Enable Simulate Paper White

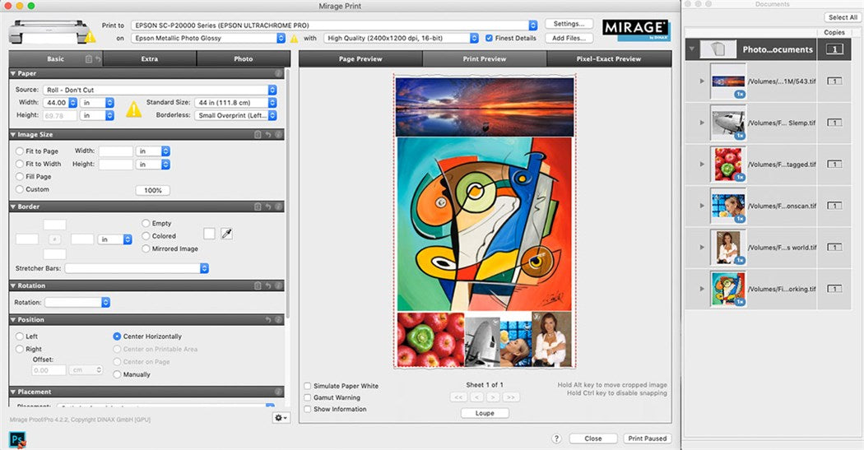[x=308, y=386]
